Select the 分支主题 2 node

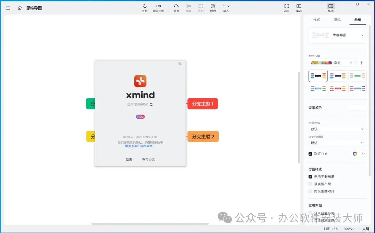(203, 136)
